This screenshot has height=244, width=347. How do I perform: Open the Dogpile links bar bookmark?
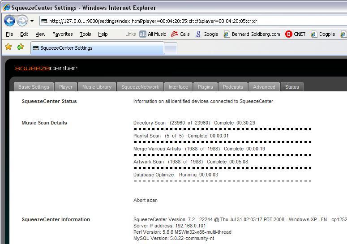pyautogui.click(x=323, y=34)
